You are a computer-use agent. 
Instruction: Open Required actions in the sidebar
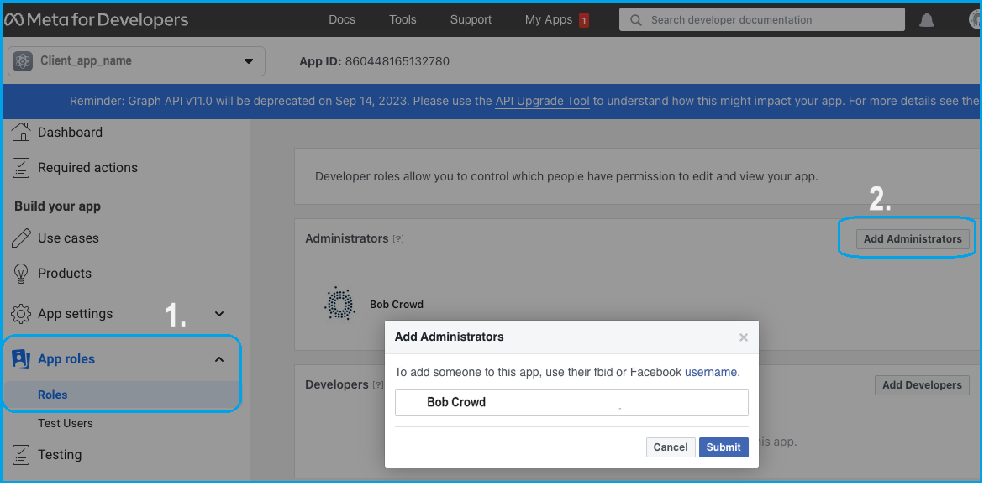coord(88,167)
